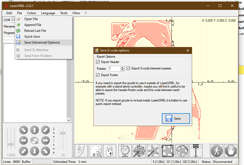The height and width of the screenshot is (165, 244).
Task: Click the G1 [1,00x] override indicator
Action: pyautogui.click(x=174, y=162)
